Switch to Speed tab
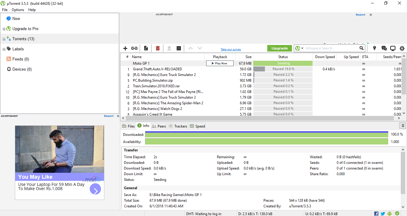This screenshot has width=407, height=216. click(197, 126)
